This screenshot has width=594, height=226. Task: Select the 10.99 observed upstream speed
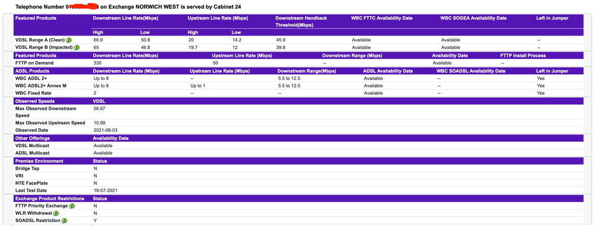(99, 123)
